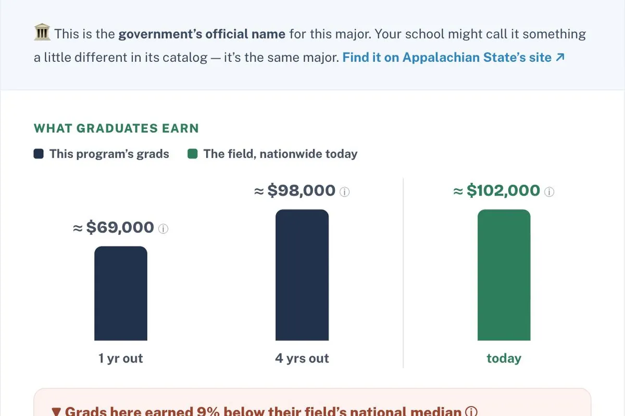625x416 pixels.
Task: Open the info icon next to $69,000
Action: 164,229
